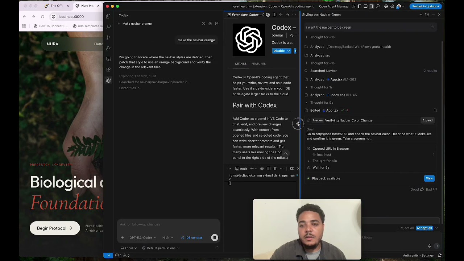Undo the 'i want the navbar to be green' message

pos(433,27)
